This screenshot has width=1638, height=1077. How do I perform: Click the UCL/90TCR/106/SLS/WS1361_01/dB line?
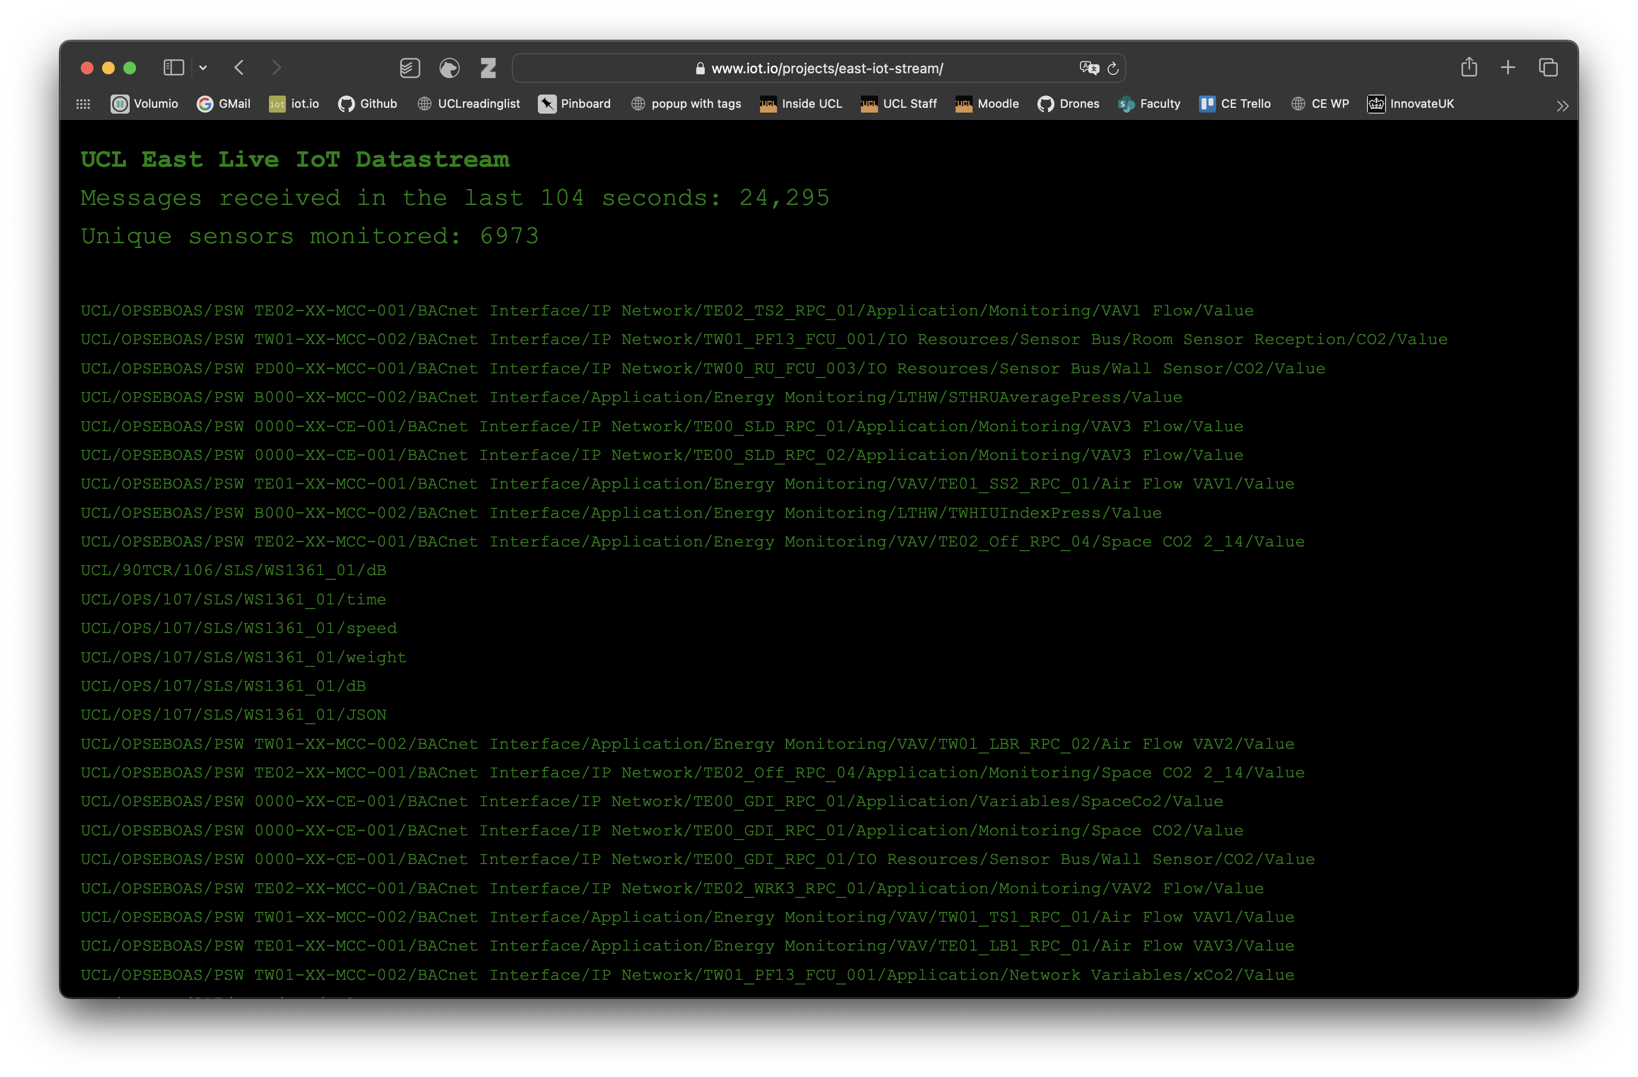coord(233,571)
